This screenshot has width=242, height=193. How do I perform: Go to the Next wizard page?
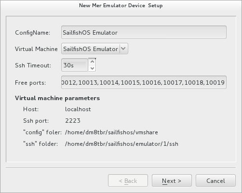172,180
